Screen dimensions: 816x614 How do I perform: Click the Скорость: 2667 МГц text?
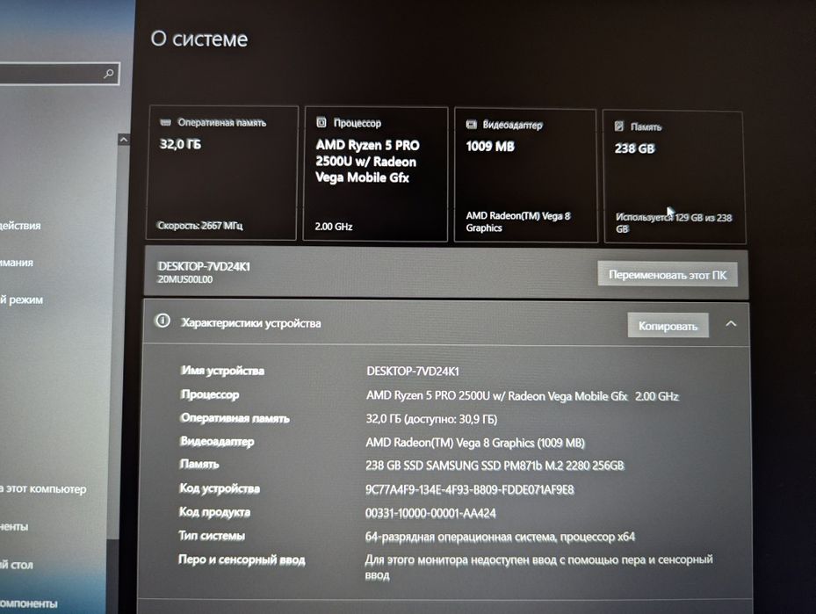[x=200, y=225]
